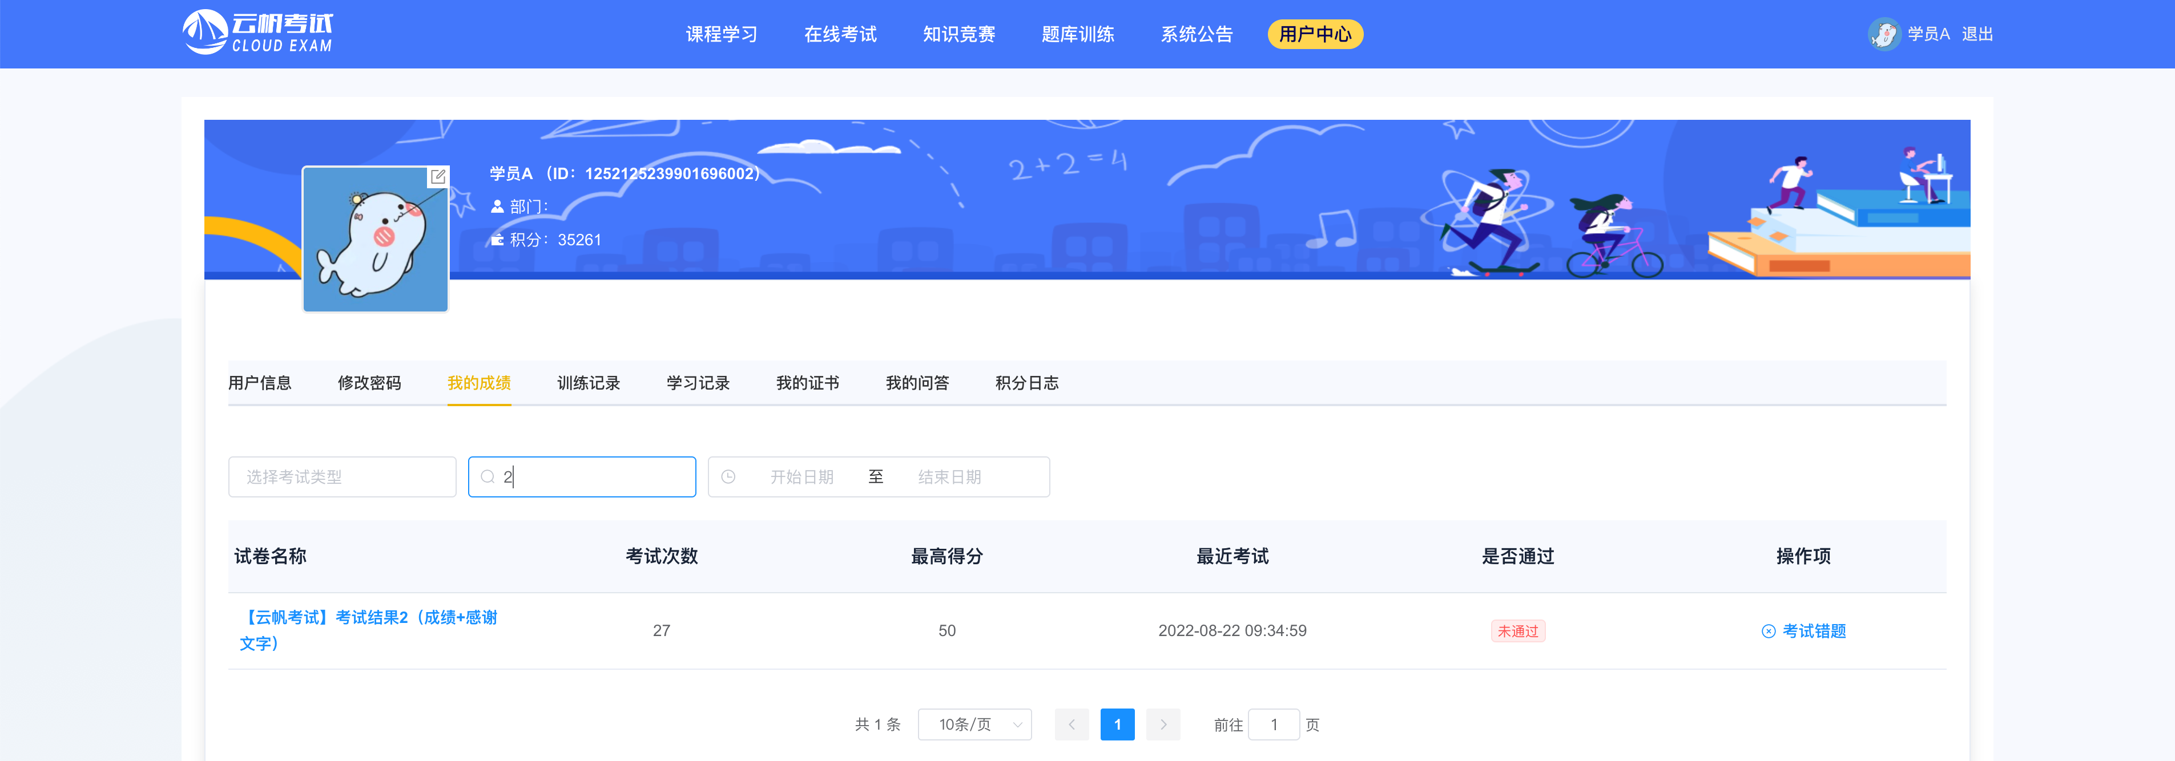Open user avatar icon in header
This screenshot has width=2175, height=761.
(1884, 34)
